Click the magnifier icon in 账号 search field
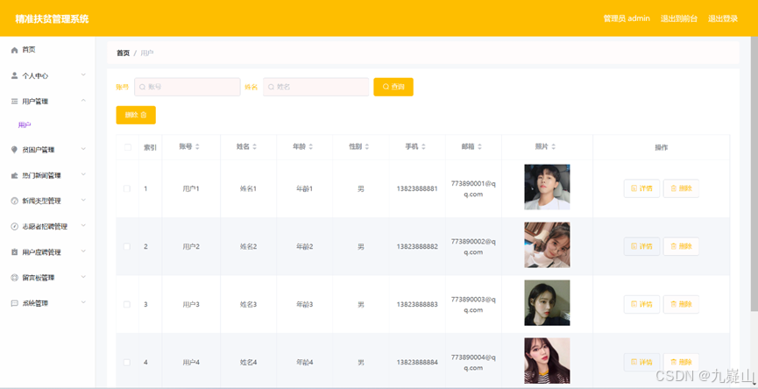 142,87
